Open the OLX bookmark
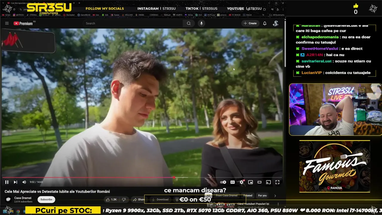382x215 pixels. tap(198, 15)
